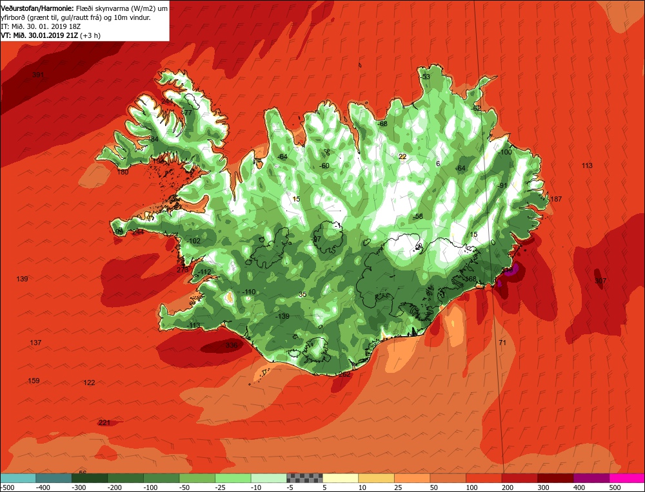The image size is (645, 492).
Task: Select the value 35 in south-central Iceland
Action: [x=303, y=294]
